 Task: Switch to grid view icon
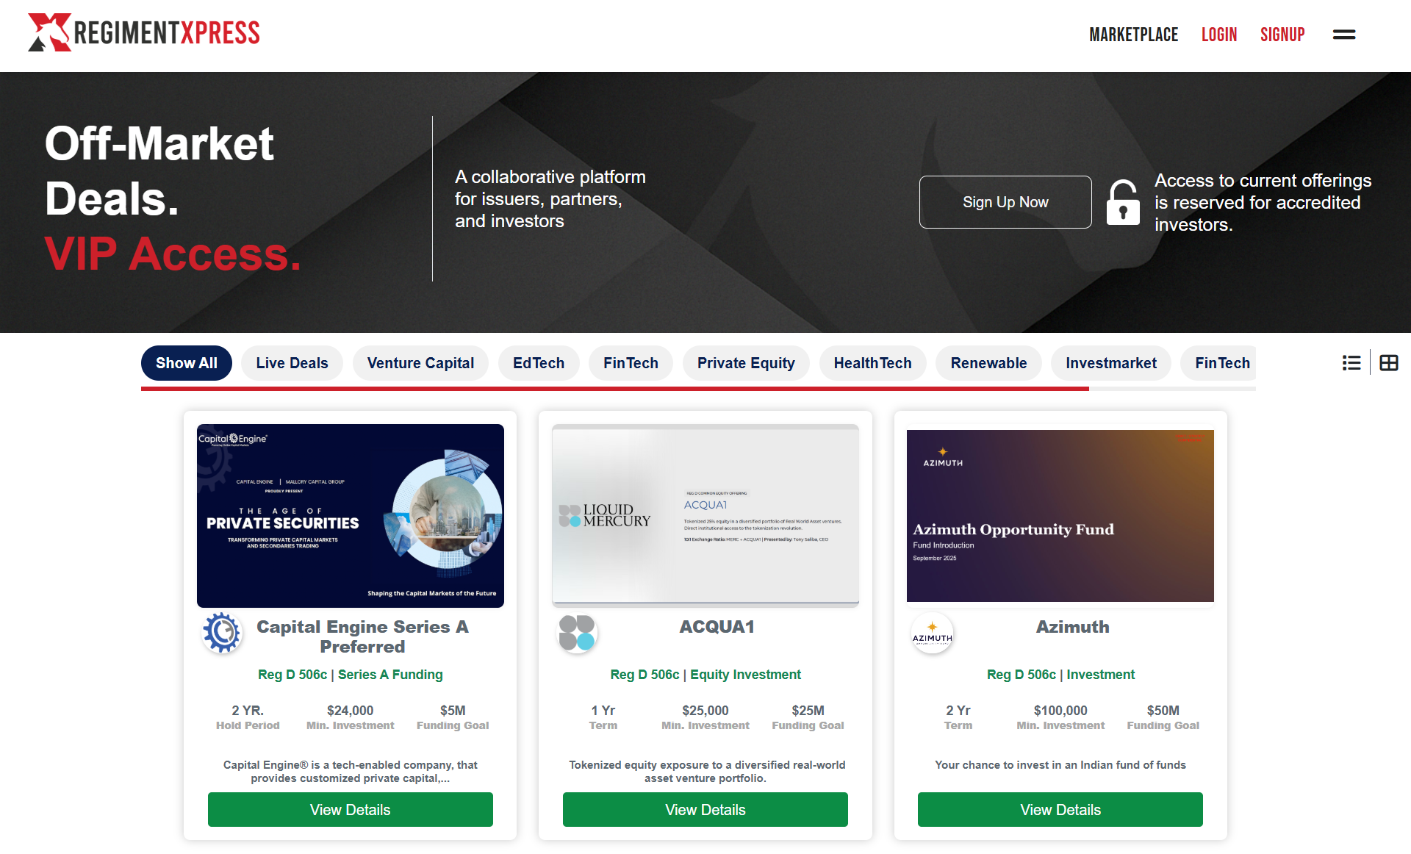[1389, 363]
